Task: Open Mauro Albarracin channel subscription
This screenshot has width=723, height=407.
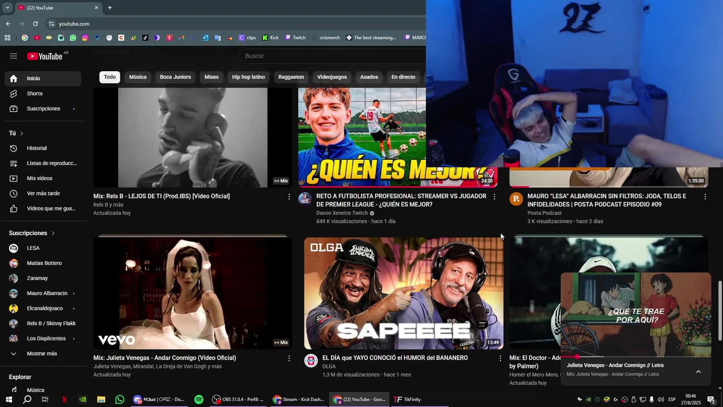Action: [x=43, y=293]
